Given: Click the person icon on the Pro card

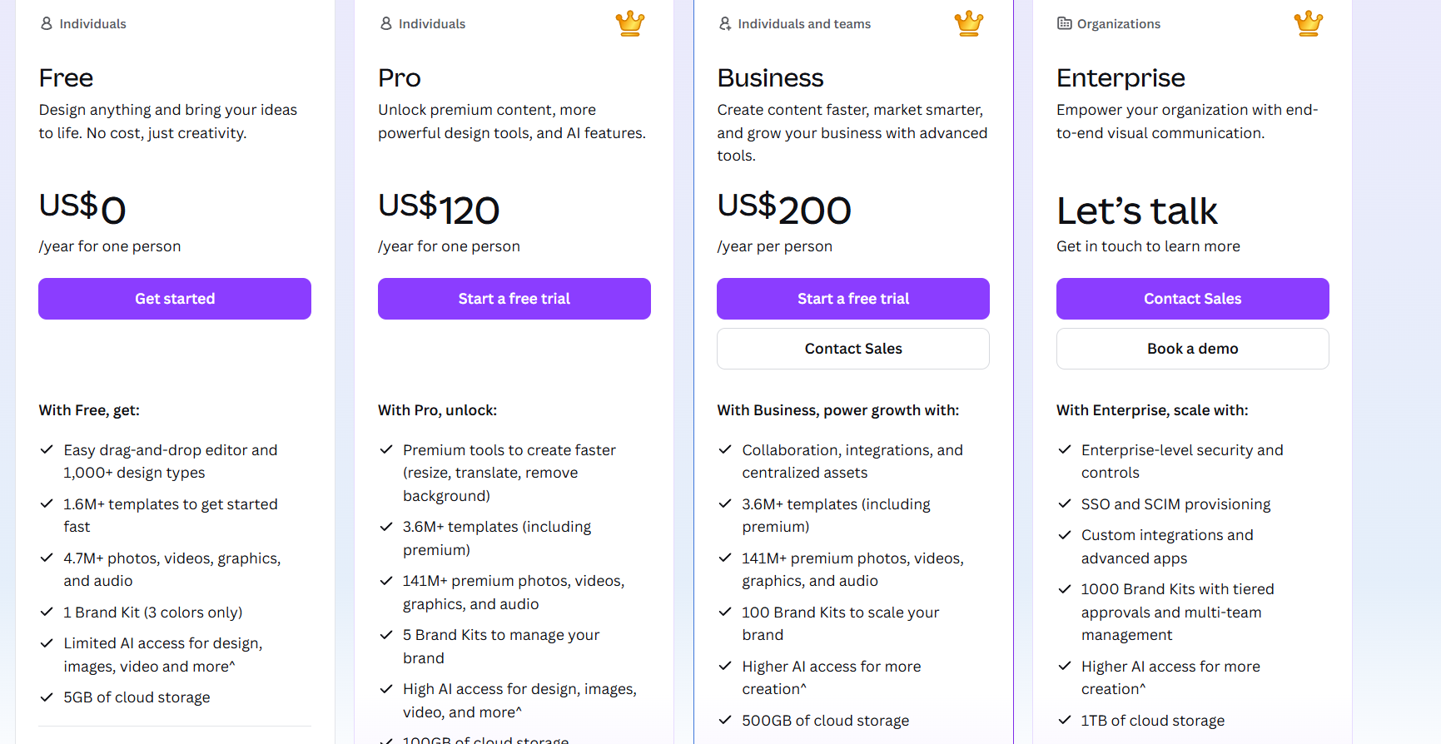Looking at the screenshot, I should (385, 23).
